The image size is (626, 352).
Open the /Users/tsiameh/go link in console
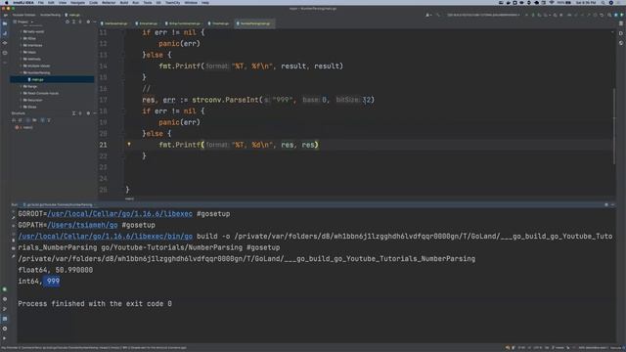pyautogui.click(x=82, y=225)
